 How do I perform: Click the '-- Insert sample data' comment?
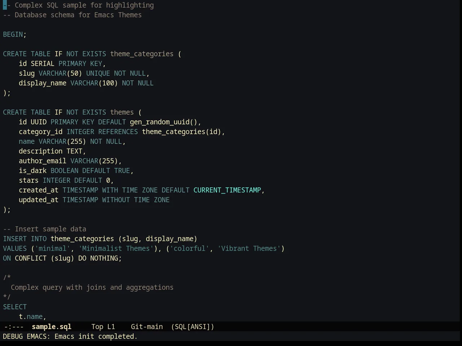coord(45,229)
